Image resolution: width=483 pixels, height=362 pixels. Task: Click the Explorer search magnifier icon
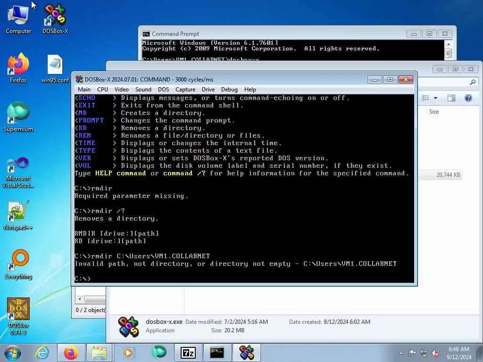(x=473, y=82)
